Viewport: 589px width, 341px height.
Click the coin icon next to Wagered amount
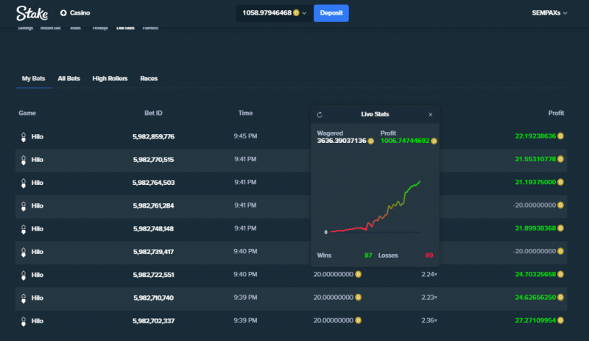(x=371, y=141)
